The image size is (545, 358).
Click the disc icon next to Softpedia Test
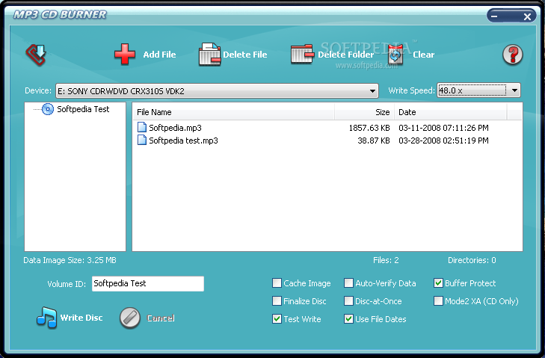48,109
